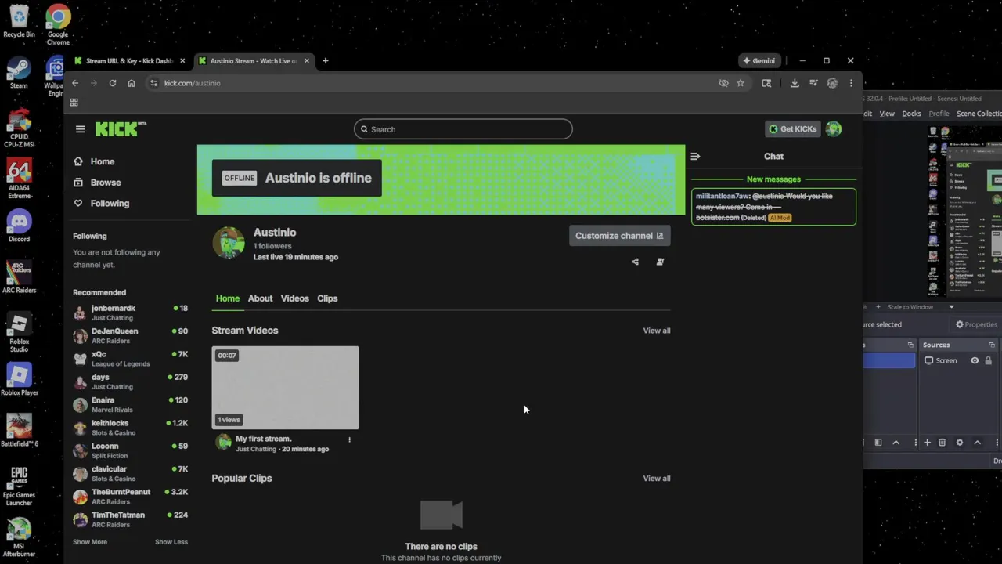Select the channel Home tab
Image resolution: width=1002 pixels, height=564 pixels.
228,298
